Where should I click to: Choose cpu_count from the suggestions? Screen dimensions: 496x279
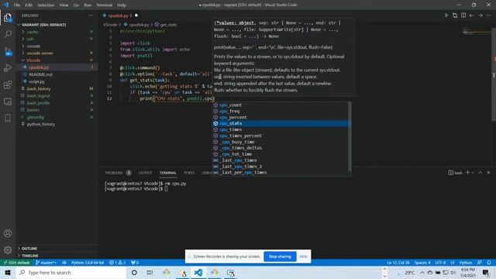tap(281, 105)
